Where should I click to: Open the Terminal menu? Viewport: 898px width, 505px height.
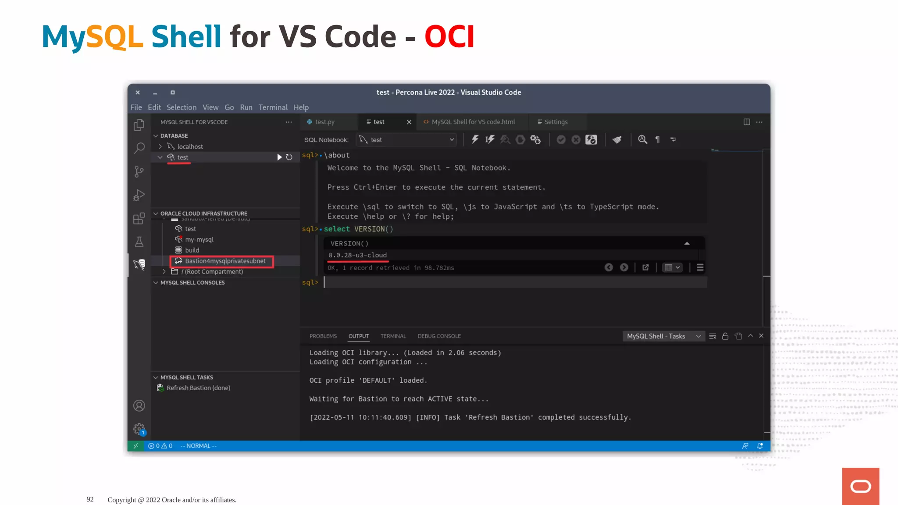click(x=273, y=107)
